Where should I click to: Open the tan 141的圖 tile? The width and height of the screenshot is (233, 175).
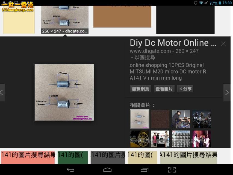point(143,157)
